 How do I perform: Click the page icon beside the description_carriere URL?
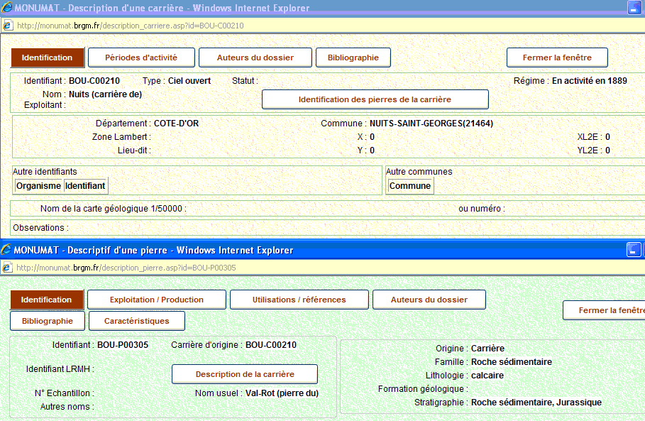point(8,25)
